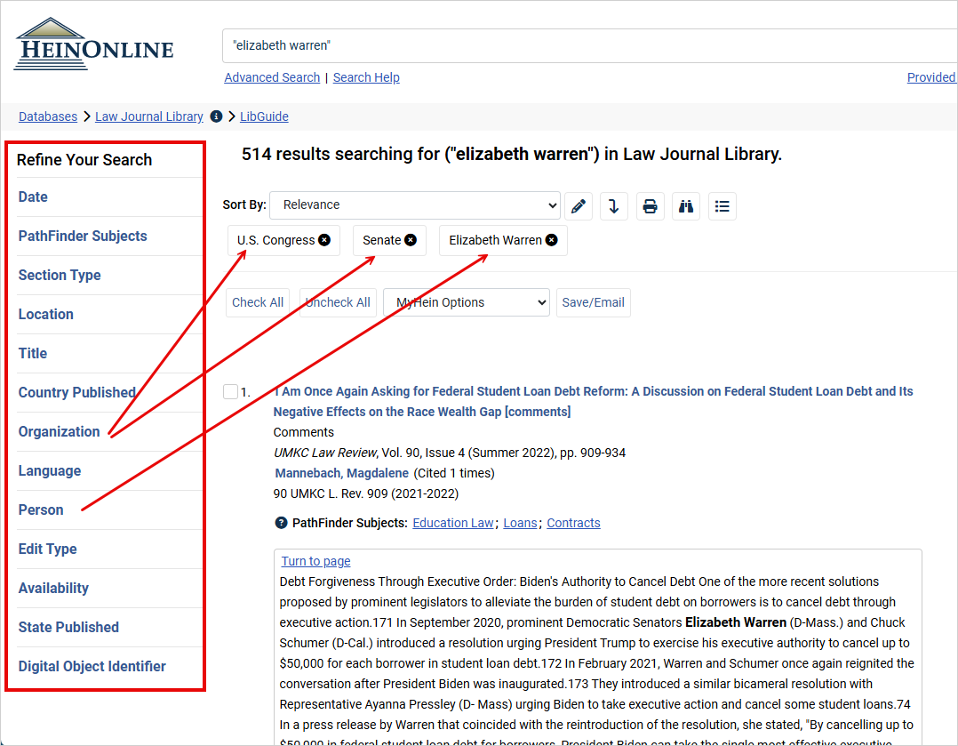The height and width of the screenshot is (746, 958).
Task: Expand the Organization facet
Action: click(59, 432)
